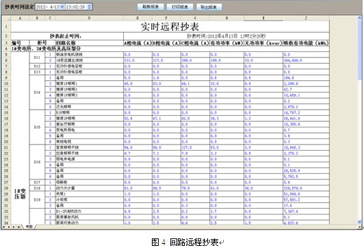Click the time spinner arrows

90,7
